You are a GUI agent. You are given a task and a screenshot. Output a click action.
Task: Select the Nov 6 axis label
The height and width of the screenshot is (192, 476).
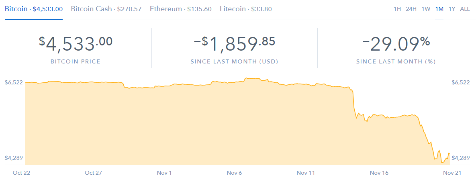coord(234,173)
